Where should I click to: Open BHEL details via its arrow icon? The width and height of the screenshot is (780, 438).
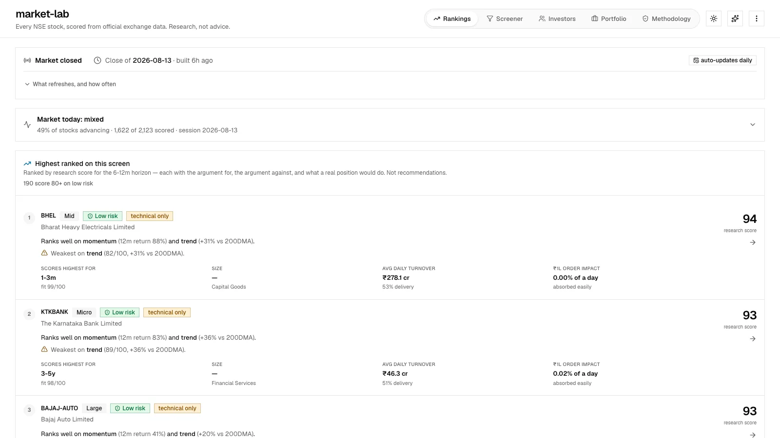[x=753, y=242]
